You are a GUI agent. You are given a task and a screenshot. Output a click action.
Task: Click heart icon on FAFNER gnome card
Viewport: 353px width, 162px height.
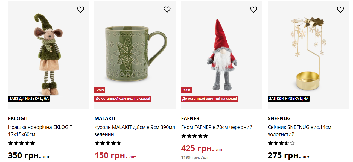click(254, 10)
